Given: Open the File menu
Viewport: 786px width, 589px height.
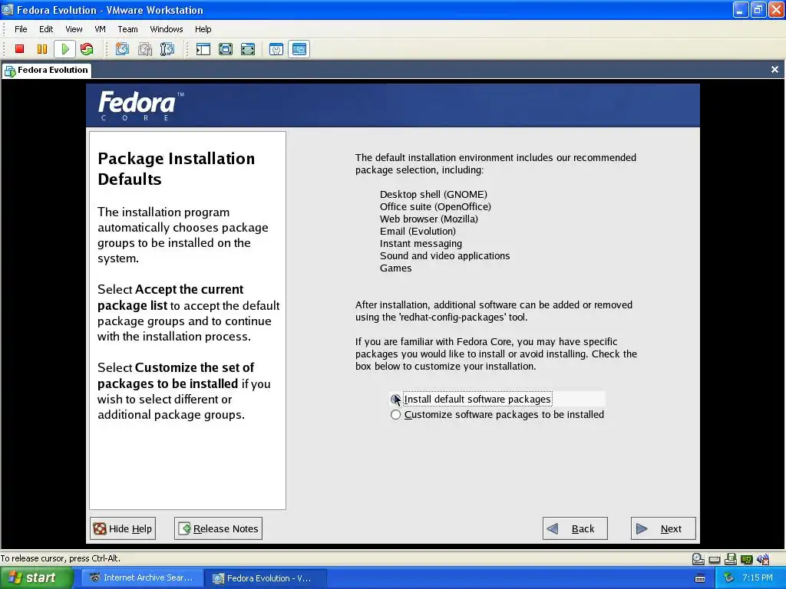Looking at the screenshot, I should tap(21, 29).
